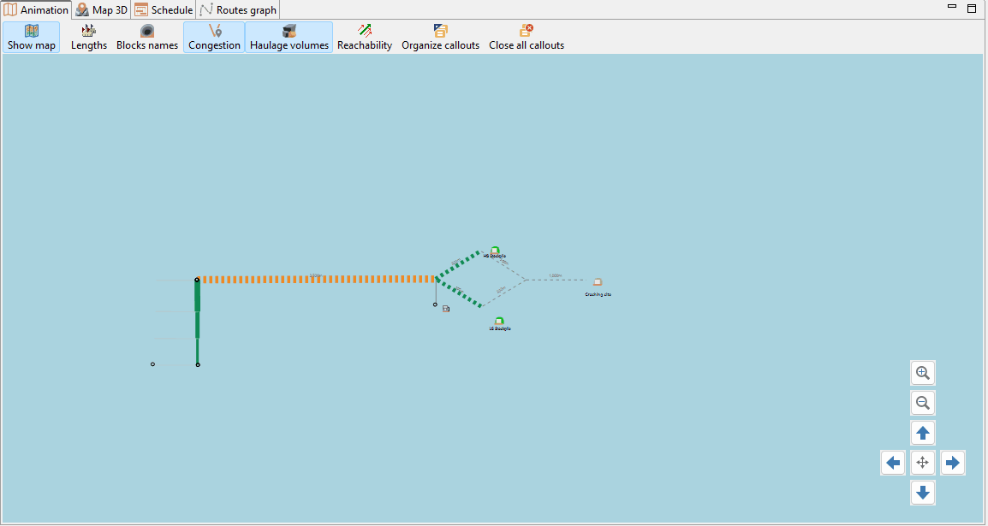
Task: Toggle Blocks names display
Action: (x=146, y=37)
